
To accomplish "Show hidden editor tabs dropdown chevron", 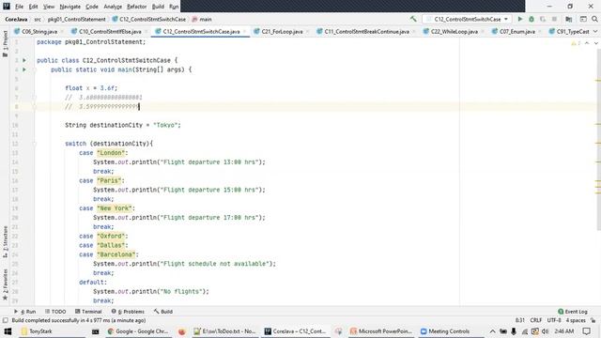I will 595,31.
